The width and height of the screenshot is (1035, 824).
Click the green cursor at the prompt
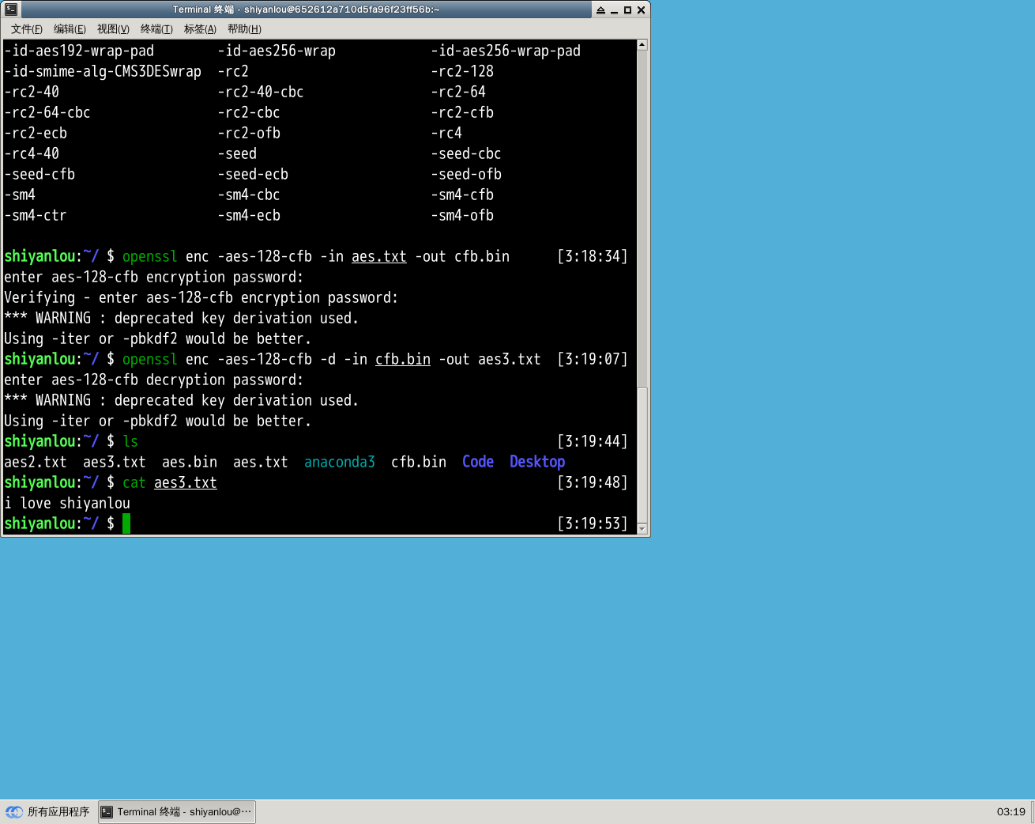click(126, 524)
